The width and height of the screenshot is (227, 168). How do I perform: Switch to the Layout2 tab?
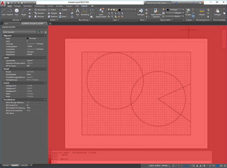[24, 165]
